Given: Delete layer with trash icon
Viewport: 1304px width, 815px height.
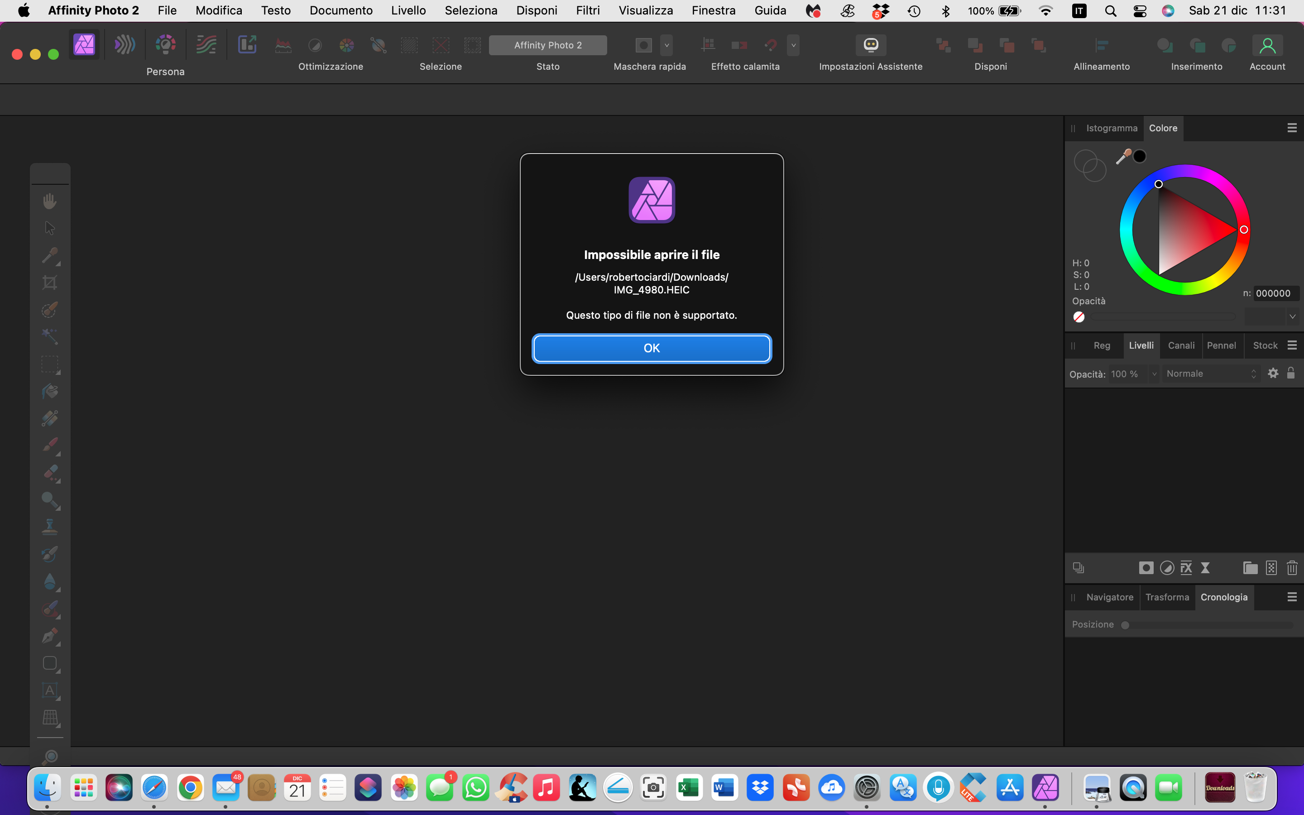Looking at the screenshot, I should (x=1292, y=568).
